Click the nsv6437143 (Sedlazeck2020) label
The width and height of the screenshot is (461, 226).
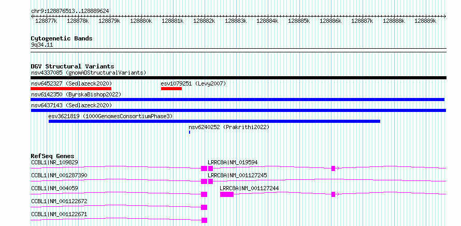71,105
